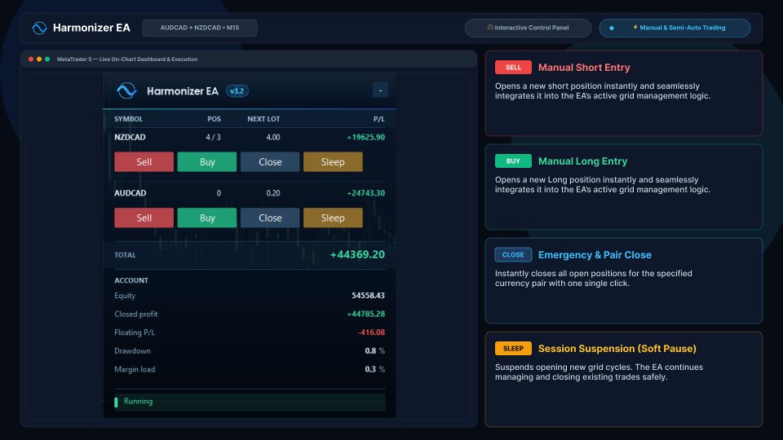The image size is (783, 440).
Task: Click the SLEEP badge on Session Suspension card
Action: click(x=513, y=349)
